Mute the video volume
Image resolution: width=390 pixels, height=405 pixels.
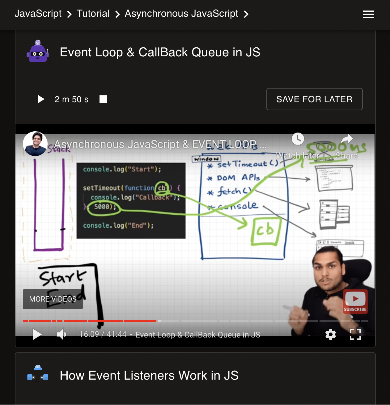tap(61, 334)
